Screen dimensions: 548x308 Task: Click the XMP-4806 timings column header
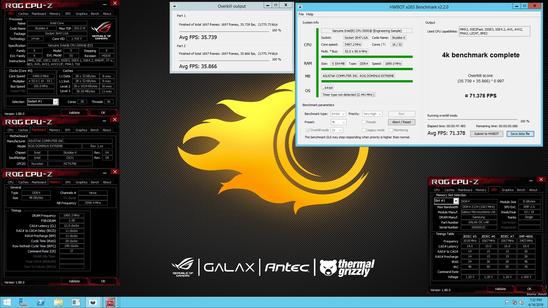526,236
